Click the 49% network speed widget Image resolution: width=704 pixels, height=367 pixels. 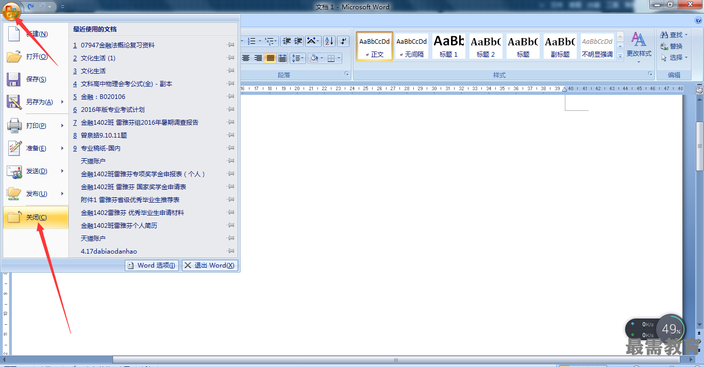point(672,329)
